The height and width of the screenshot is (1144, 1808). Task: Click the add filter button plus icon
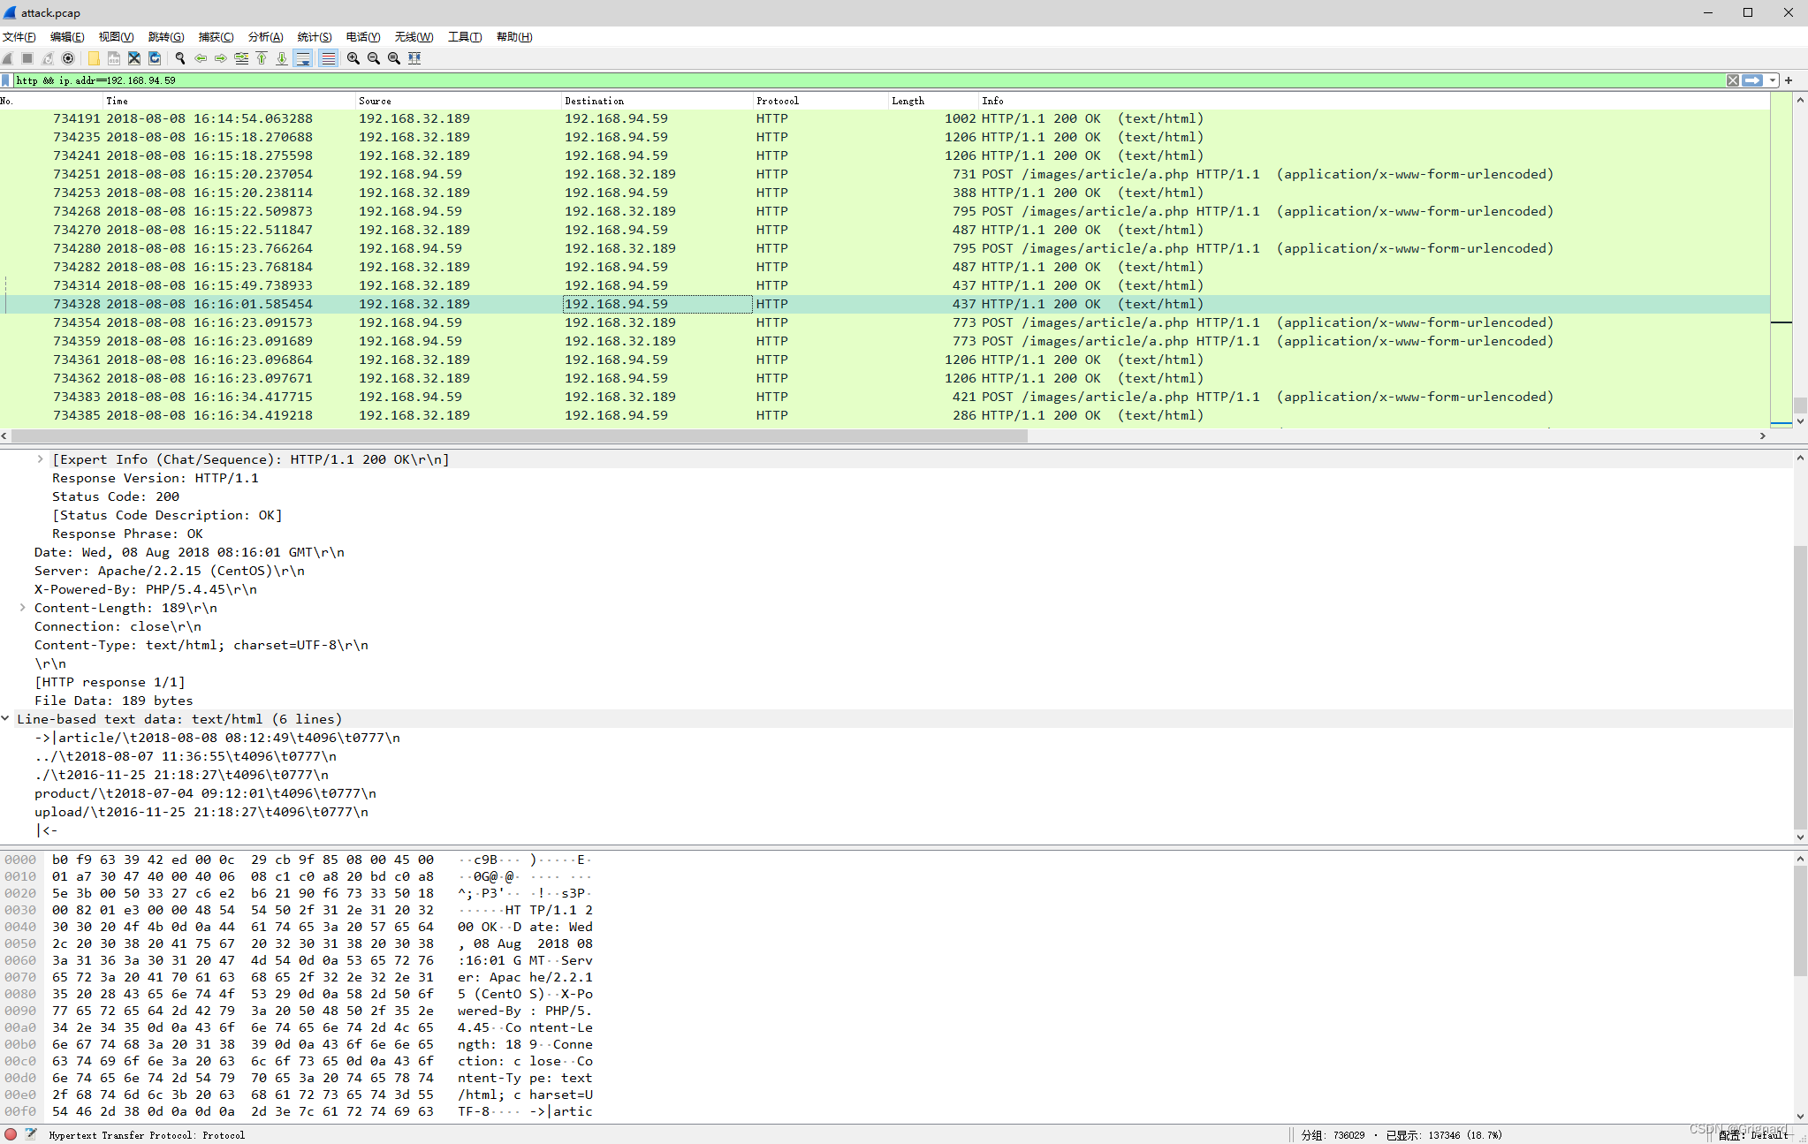coord(1789,80)
